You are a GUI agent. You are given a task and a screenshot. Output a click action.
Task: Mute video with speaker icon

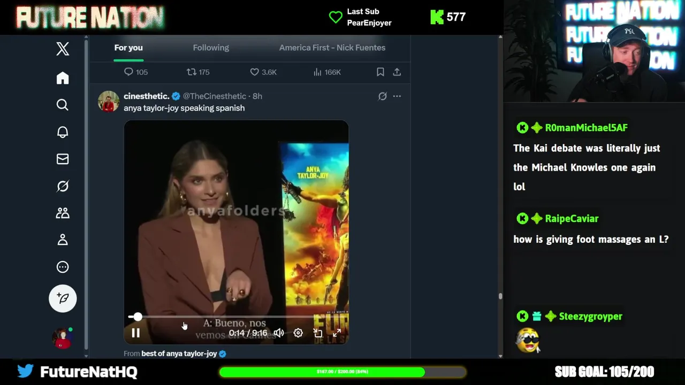click(279, 333)
